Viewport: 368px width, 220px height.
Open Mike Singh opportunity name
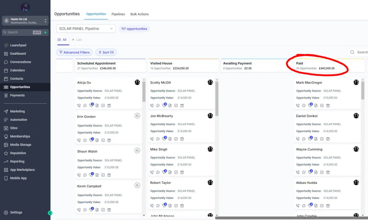point(159,149)
